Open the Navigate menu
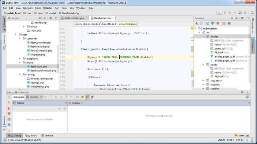Viewport: 257px width, 144px height. 28,8
